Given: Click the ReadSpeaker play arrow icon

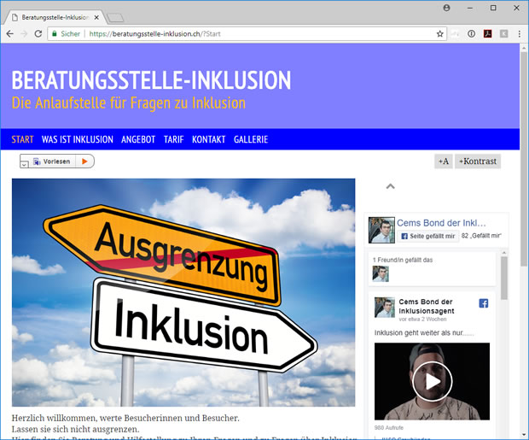Looking at the screenshot, I should [x=84, y=161].
